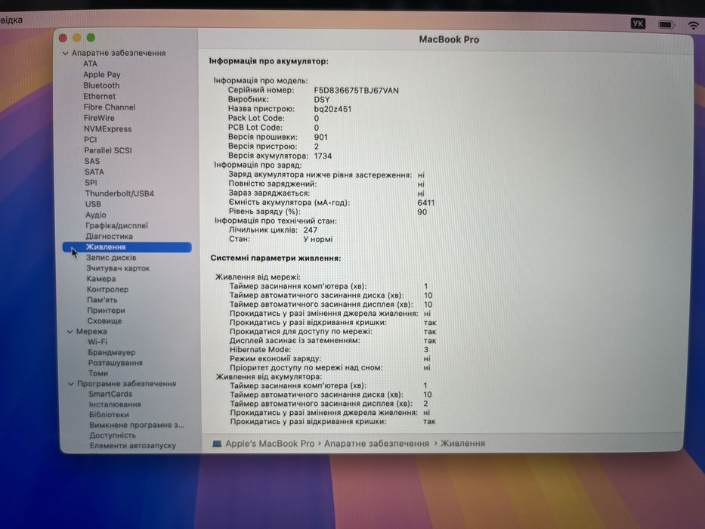705x529 pixels.
Task: Select Вимкнене програмне з... entry
Action: pyautogui.click(x=137, y=425)
